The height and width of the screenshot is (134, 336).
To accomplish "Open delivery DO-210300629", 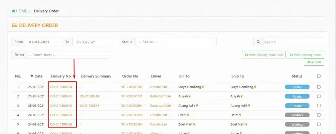I will click(x=61, y=124).
